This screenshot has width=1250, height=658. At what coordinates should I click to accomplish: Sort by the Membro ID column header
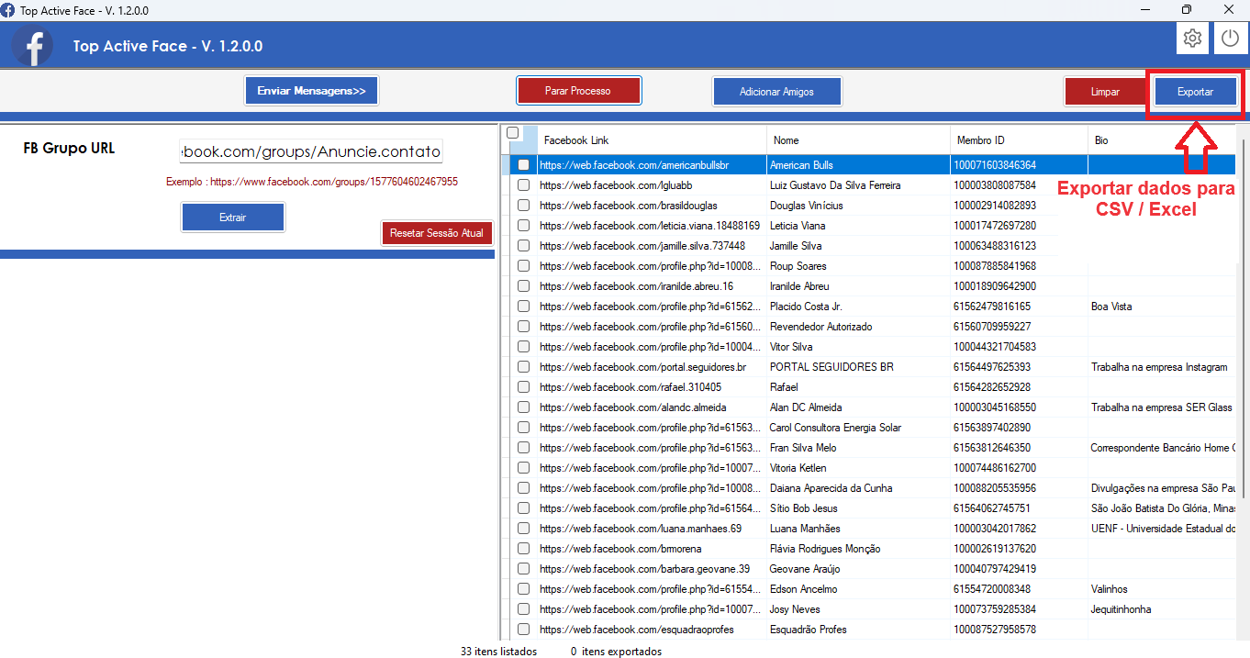coord(1019,140)
